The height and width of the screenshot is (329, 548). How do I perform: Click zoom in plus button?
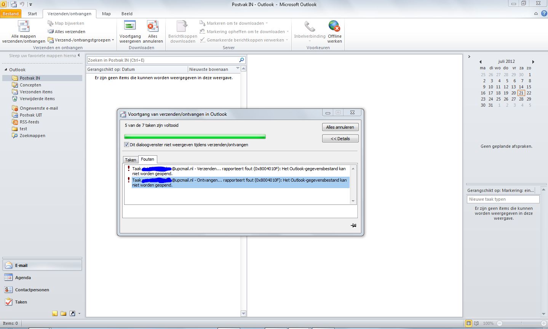click(543, 323)
